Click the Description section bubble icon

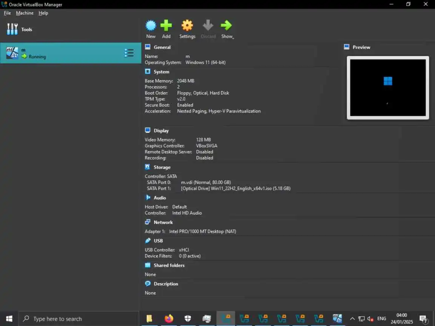click(148, 284)
